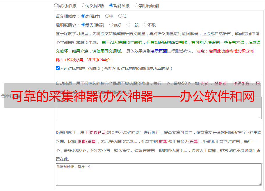Choose 一般 for 通顺度要求

[x=128, y=25]
